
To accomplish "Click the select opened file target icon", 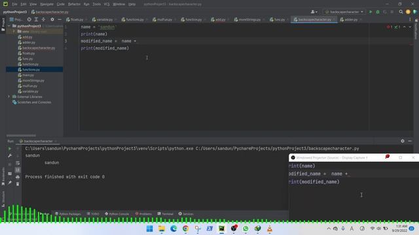I will coord(29,20).
